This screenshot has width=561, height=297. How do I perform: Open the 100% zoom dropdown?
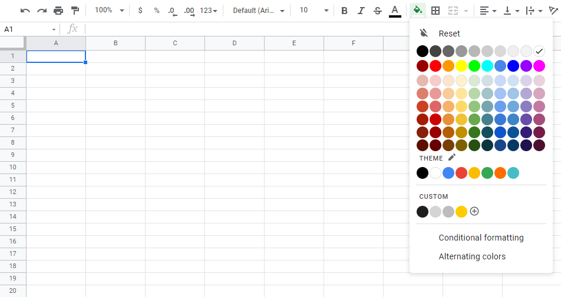110,11
